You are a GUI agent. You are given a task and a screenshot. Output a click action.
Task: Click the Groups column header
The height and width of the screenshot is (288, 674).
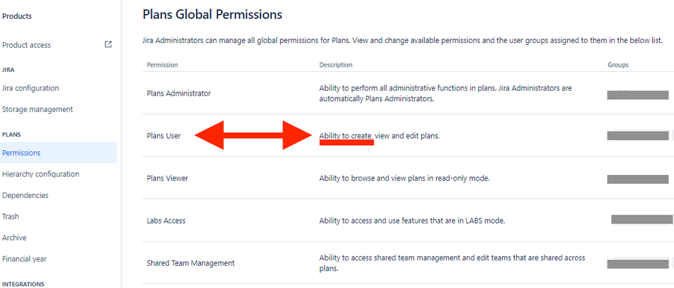[618, 65]
